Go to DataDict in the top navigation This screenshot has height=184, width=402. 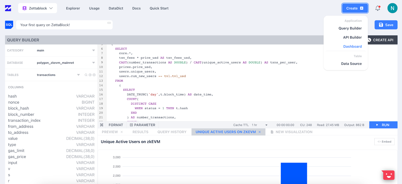pyautogui.click(x=116, y=8)
